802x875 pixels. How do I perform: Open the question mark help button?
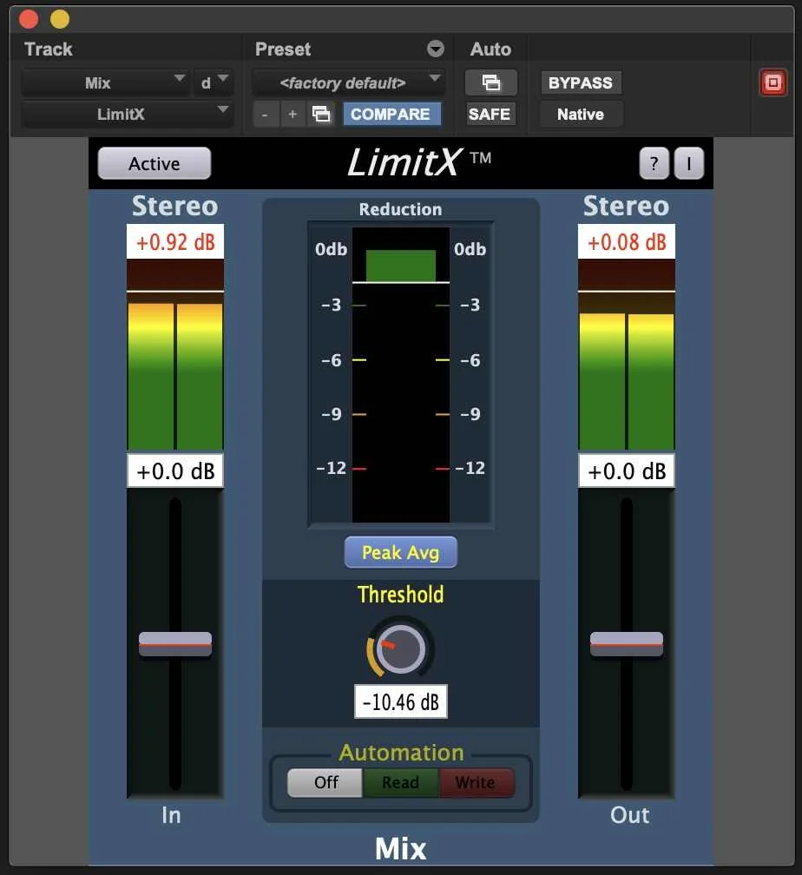point(654,164)
